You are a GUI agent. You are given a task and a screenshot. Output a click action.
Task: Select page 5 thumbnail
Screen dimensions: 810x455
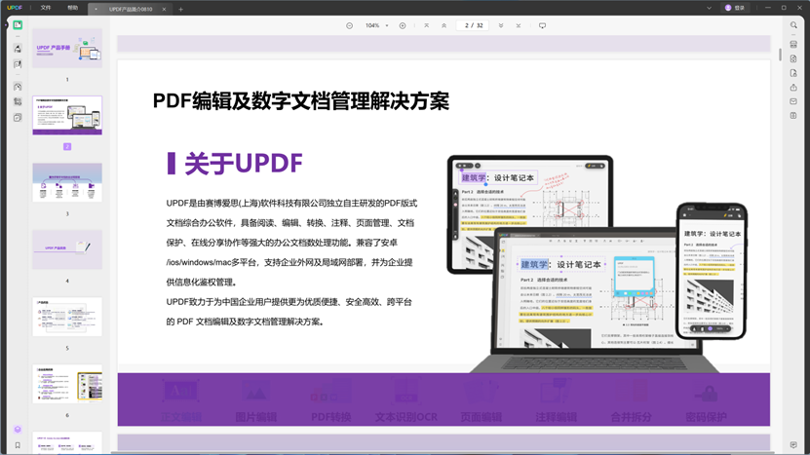[x=67, y=317]
